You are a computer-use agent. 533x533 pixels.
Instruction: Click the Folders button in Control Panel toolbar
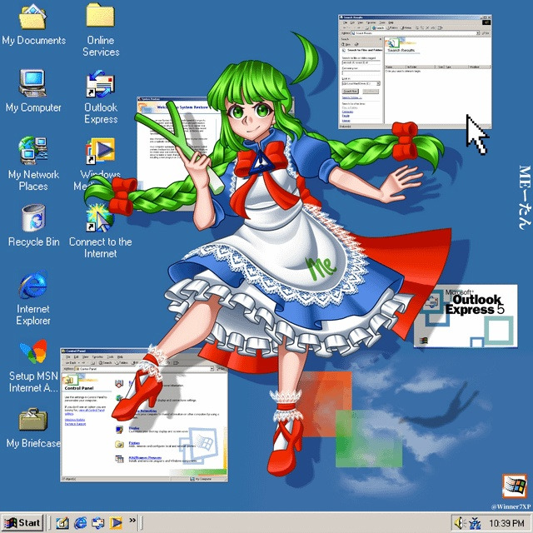coord(122,363)
